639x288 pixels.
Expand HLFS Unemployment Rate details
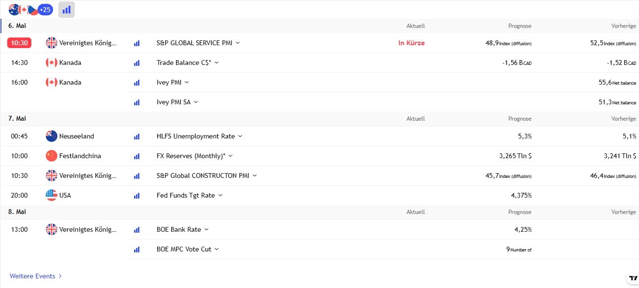pos(240,136)
